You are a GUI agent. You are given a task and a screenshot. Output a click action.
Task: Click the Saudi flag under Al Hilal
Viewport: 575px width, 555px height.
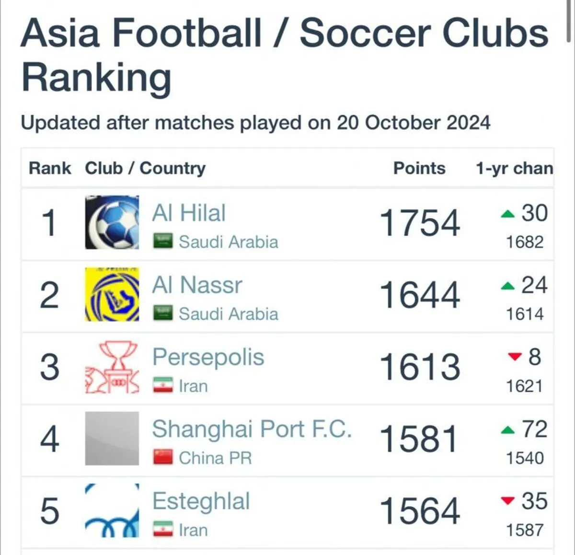coord(163,241)
